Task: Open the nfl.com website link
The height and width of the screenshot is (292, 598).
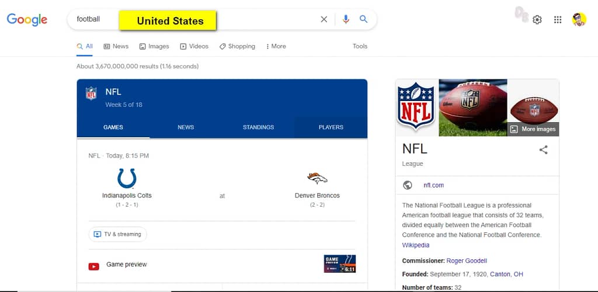Action: pyautogui.click(x=434, y=185)
